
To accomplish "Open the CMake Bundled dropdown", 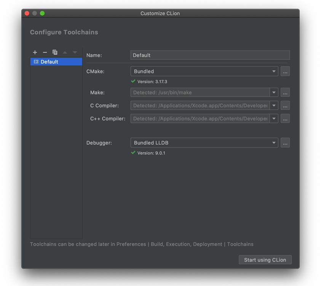I will pyautogui.click(x=204, y=71).
